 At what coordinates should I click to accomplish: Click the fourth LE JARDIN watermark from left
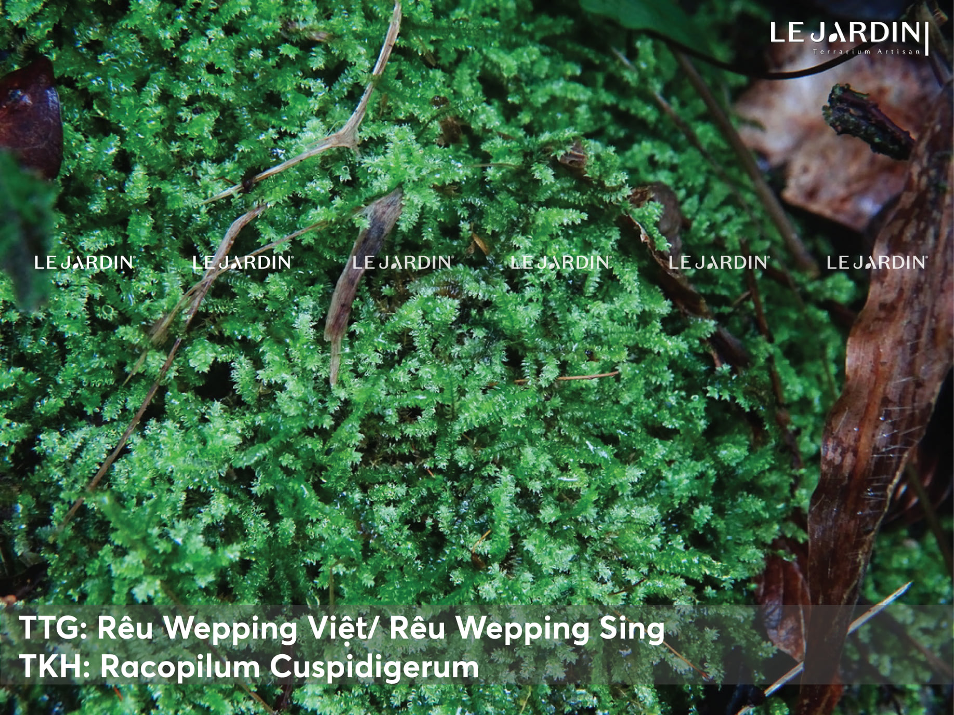click(x=560, y=262)
